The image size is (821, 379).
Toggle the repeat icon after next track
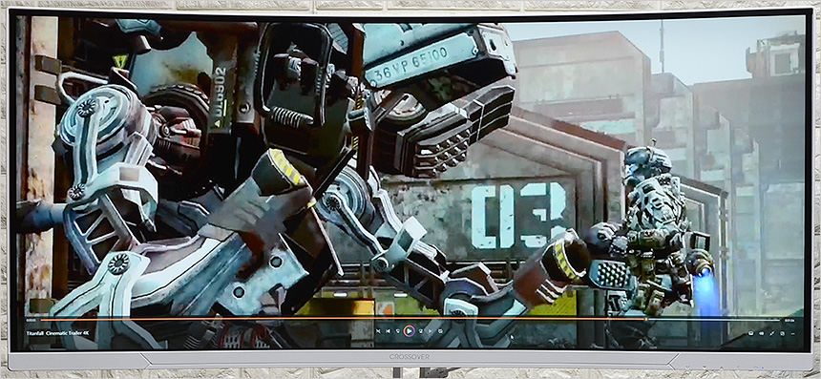coord(440,331)
